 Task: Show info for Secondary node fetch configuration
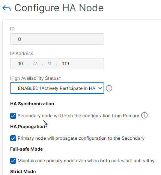click(x=144, y=115)
